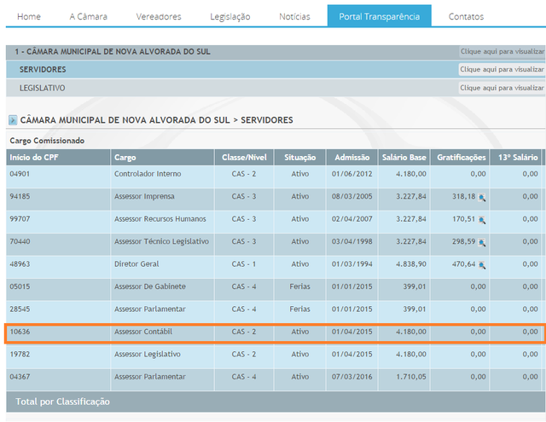546x422 pixels.
Task: Click the Salário Base column header
Action: coord(404,157)
